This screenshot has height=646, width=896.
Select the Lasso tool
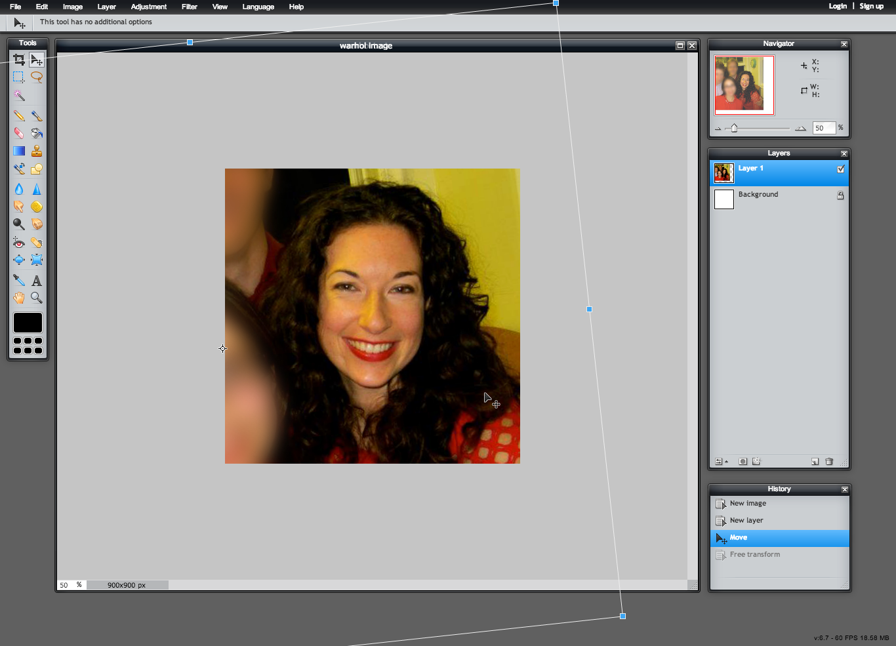37,77
